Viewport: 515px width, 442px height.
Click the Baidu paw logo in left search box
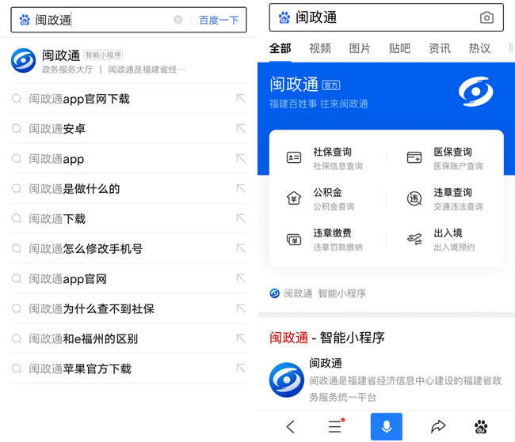pos(25,20)
